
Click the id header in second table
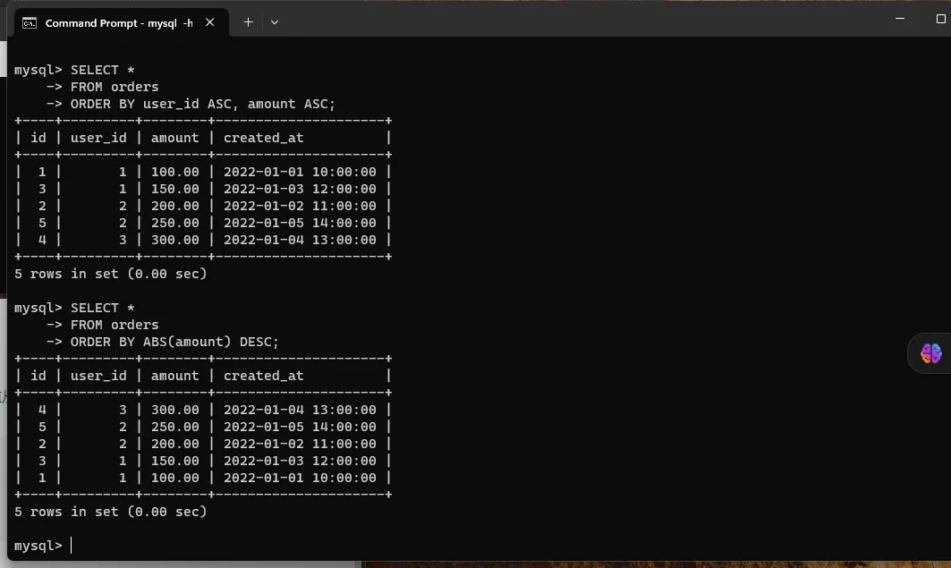38,376
